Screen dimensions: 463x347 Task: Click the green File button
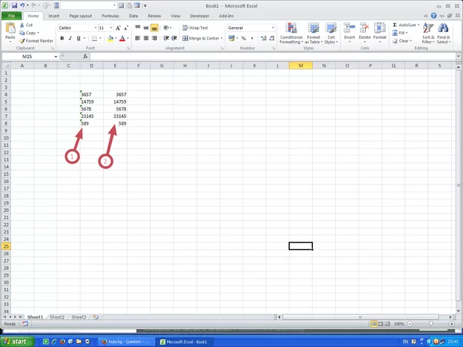[x=13, y=15]
